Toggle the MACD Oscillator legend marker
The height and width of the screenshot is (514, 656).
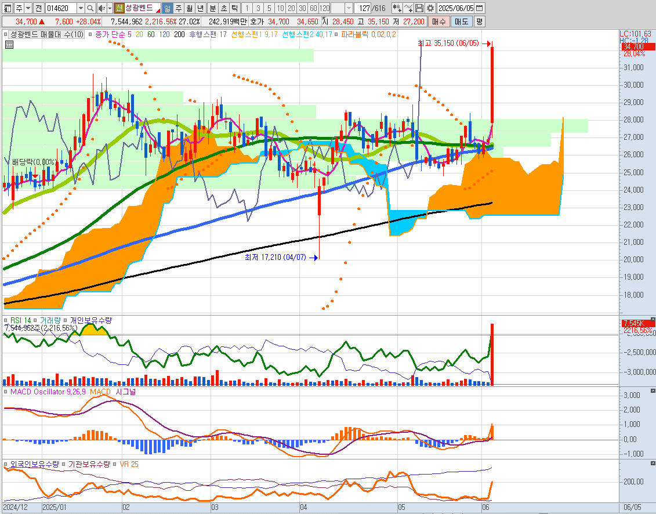pos(5,392)
